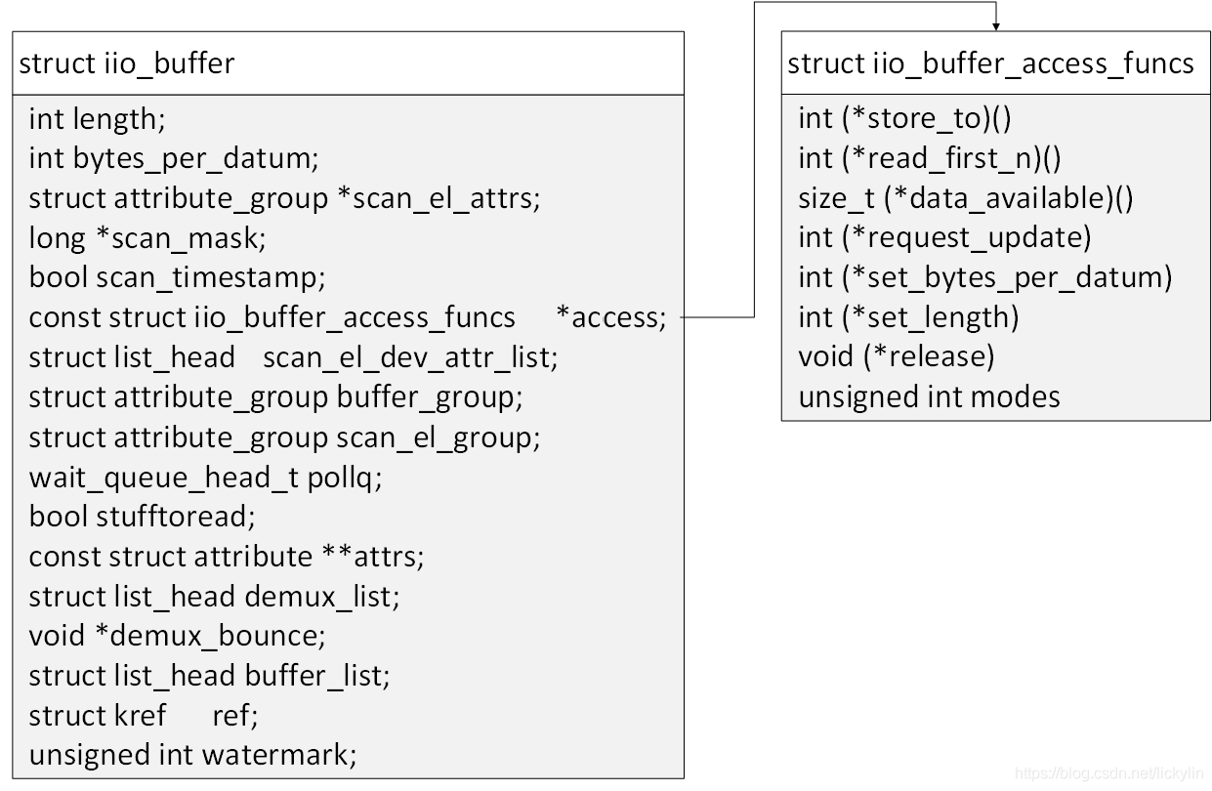The width and height of the screenshot is (1212, 791).
Task: Click the 'void *demux_bounce;' line
Action: [177, 636]
